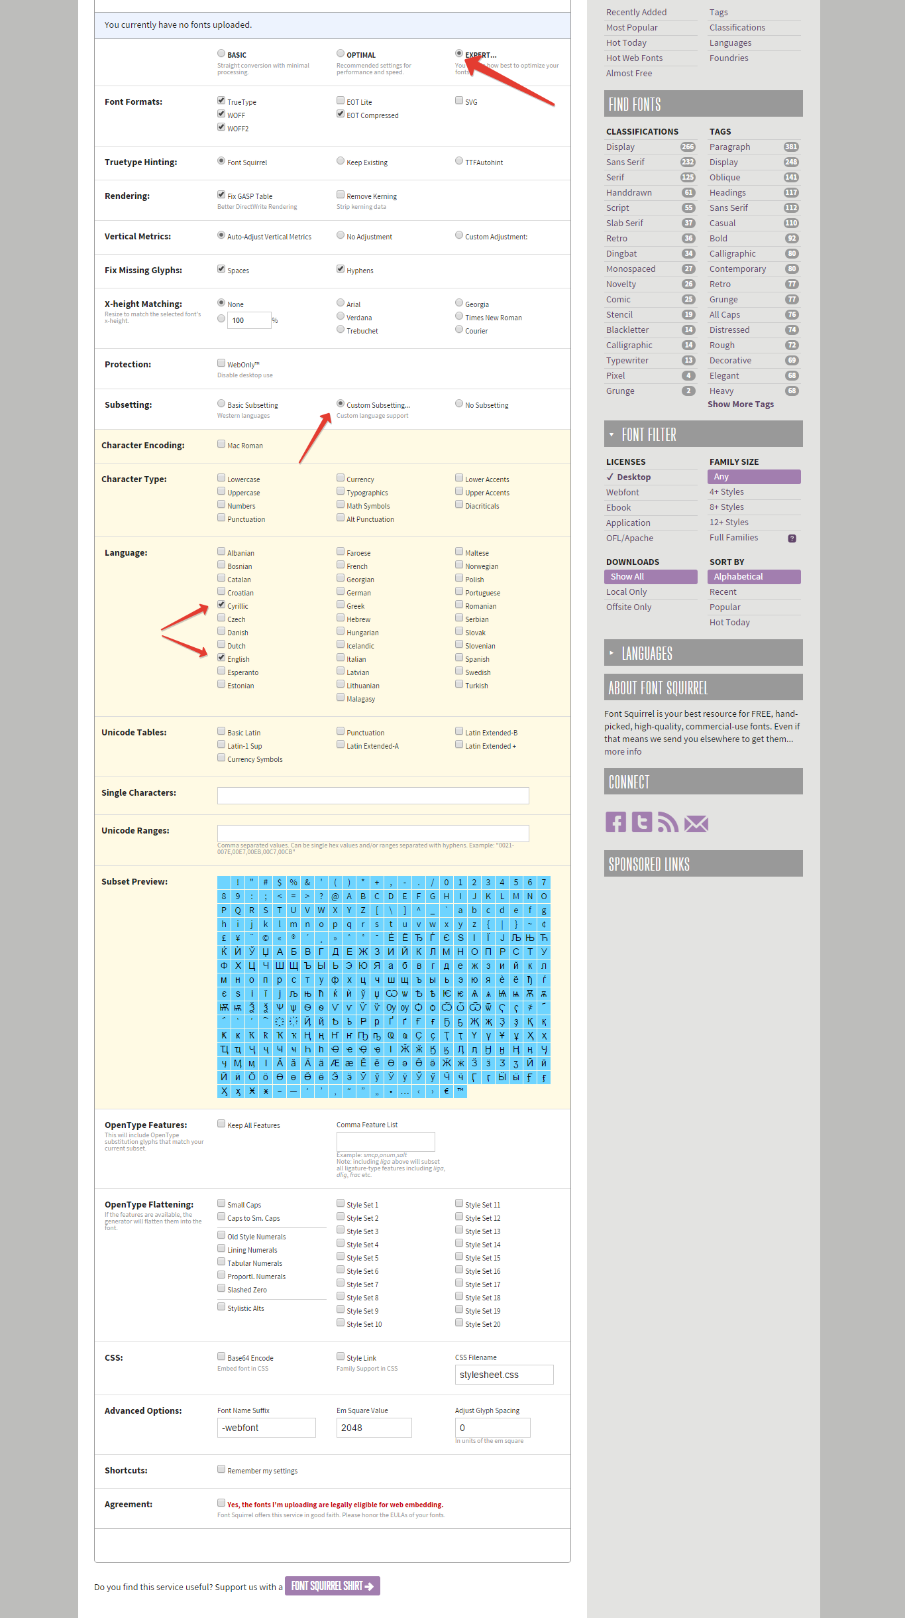Enable Base64 Encode in CSS

tap(221, 1356)
